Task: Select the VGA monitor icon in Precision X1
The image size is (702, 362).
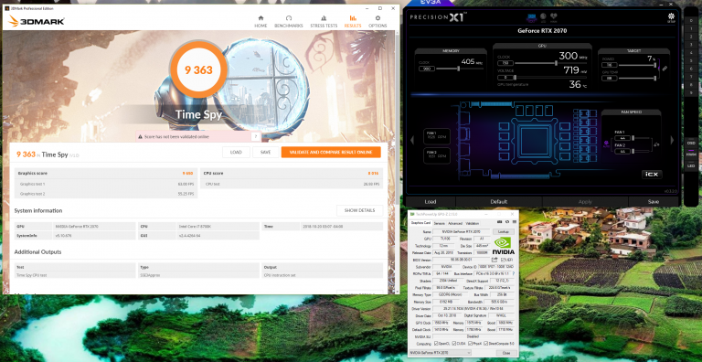Action: click(532, 18)
